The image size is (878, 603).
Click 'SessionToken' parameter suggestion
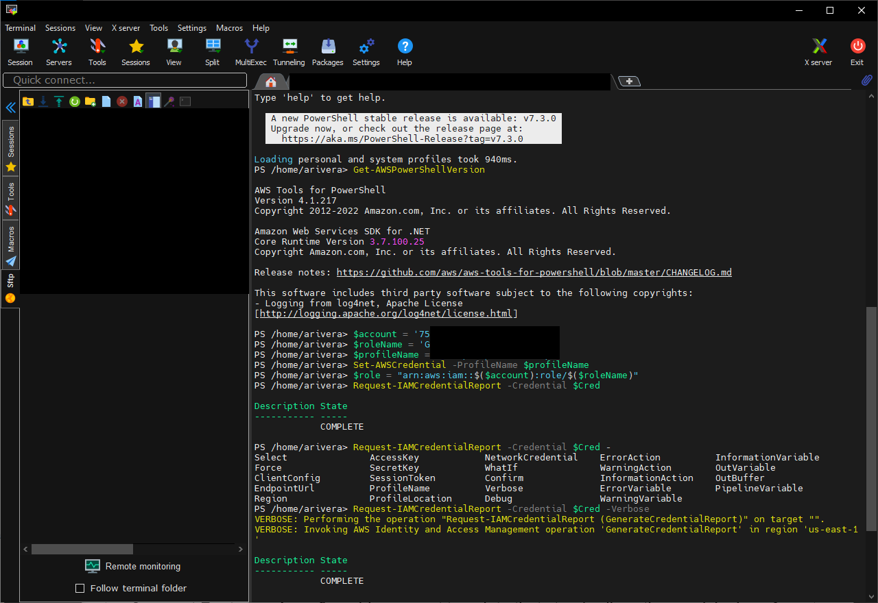click(403, 478)
